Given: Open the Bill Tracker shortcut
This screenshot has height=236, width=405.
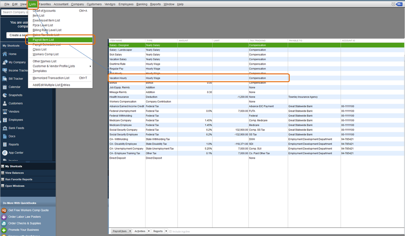Looking at the screenshot, I should click(x=13, y=79).
